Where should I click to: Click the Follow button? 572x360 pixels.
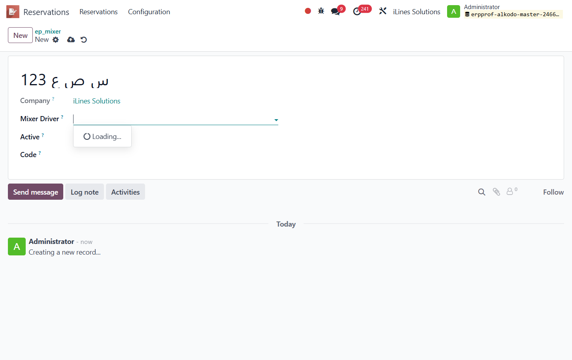(553, 192)
